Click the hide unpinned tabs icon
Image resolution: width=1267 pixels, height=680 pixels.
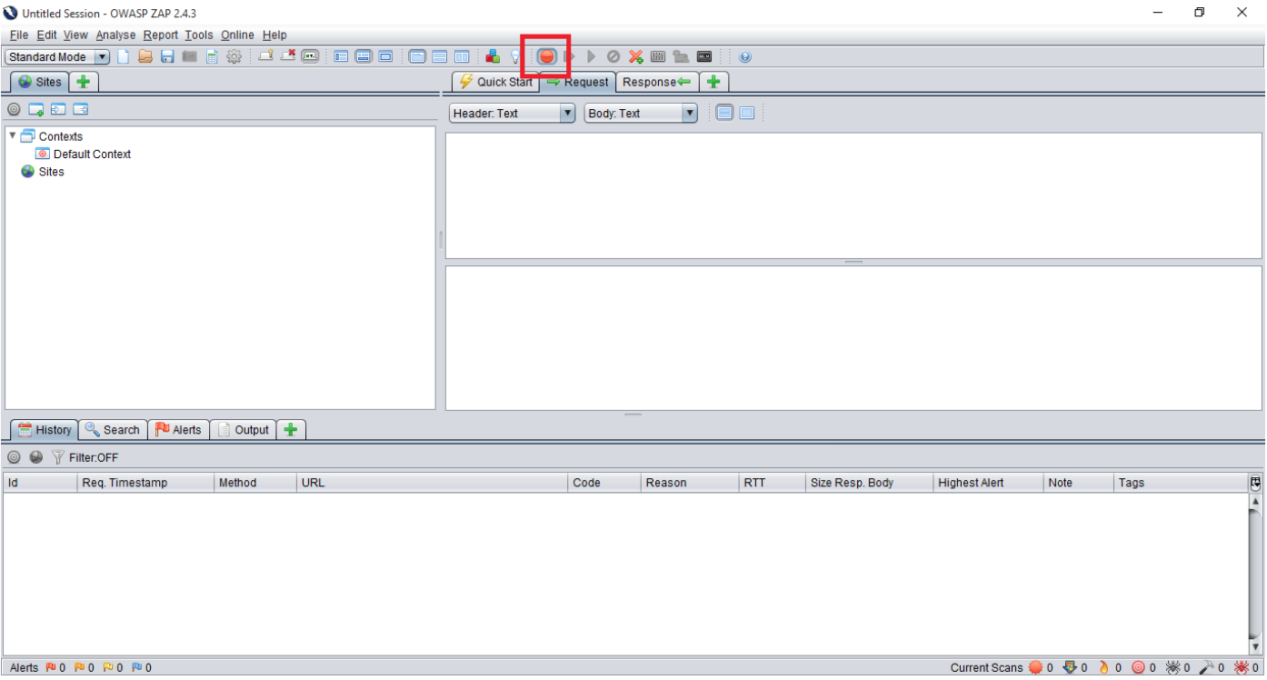click(x=288, y=56)
